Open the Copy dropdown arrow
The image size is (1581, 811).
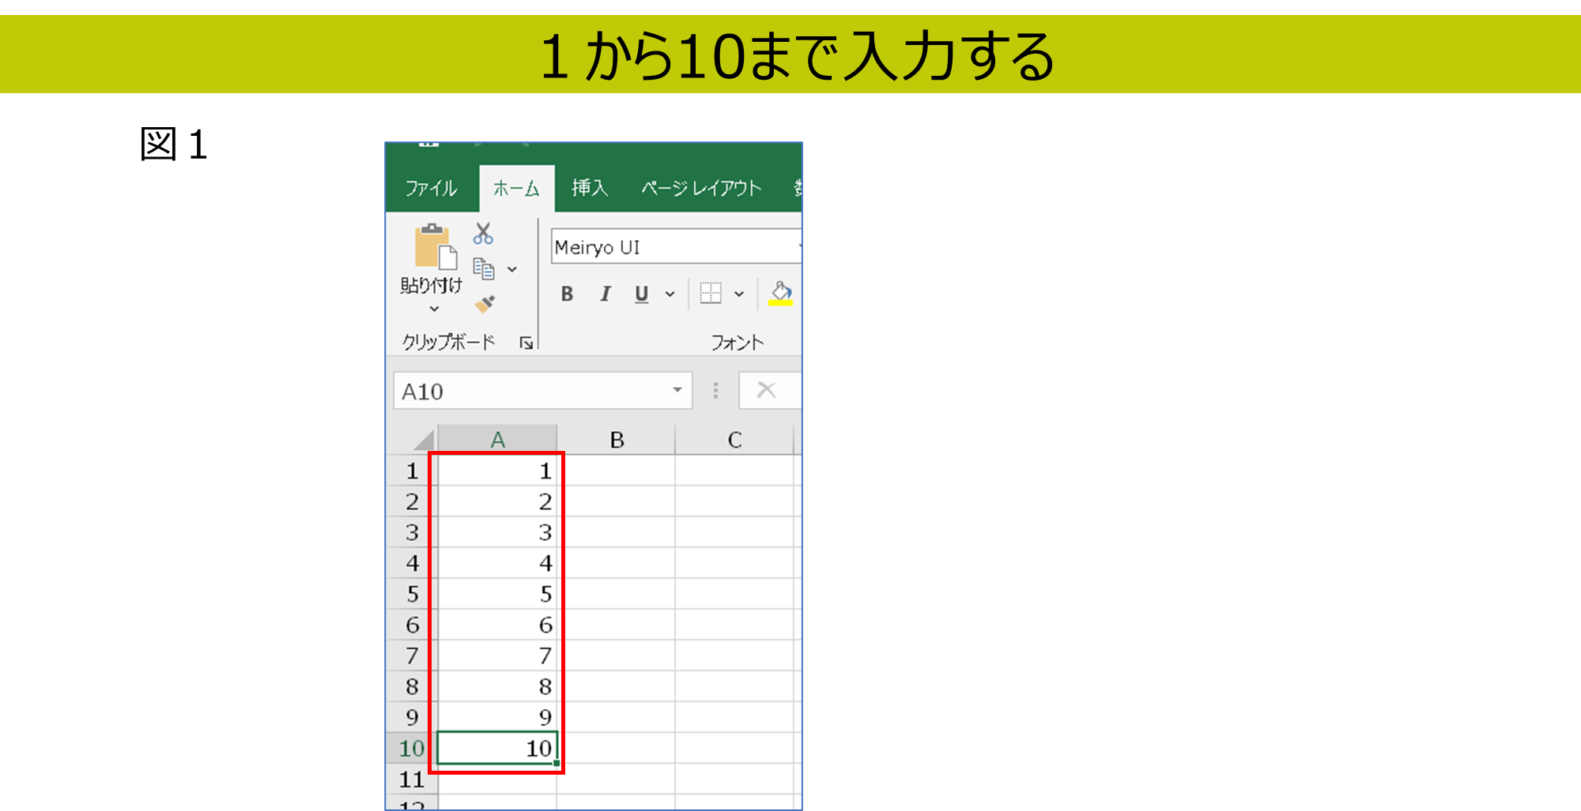coord(512,269)
